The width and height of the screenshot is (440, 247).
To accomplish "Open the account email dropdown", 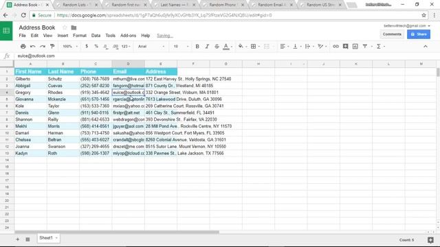I will point(407,26).
